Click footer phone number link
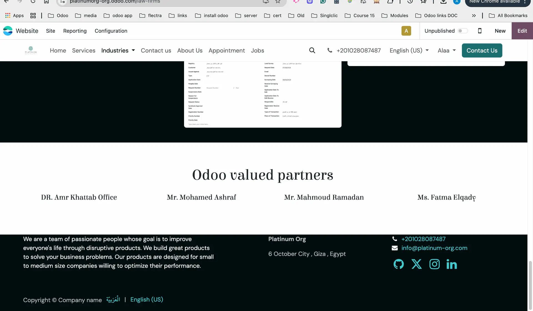 [x=423, y=239]
